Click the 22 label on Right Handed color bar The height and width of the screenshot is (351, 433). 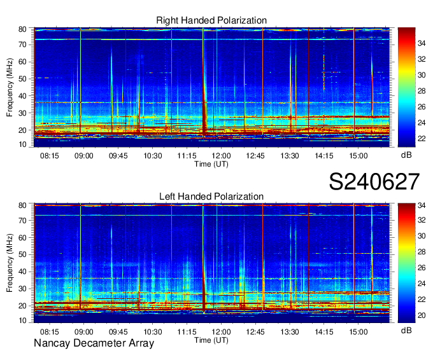(422, 139)
